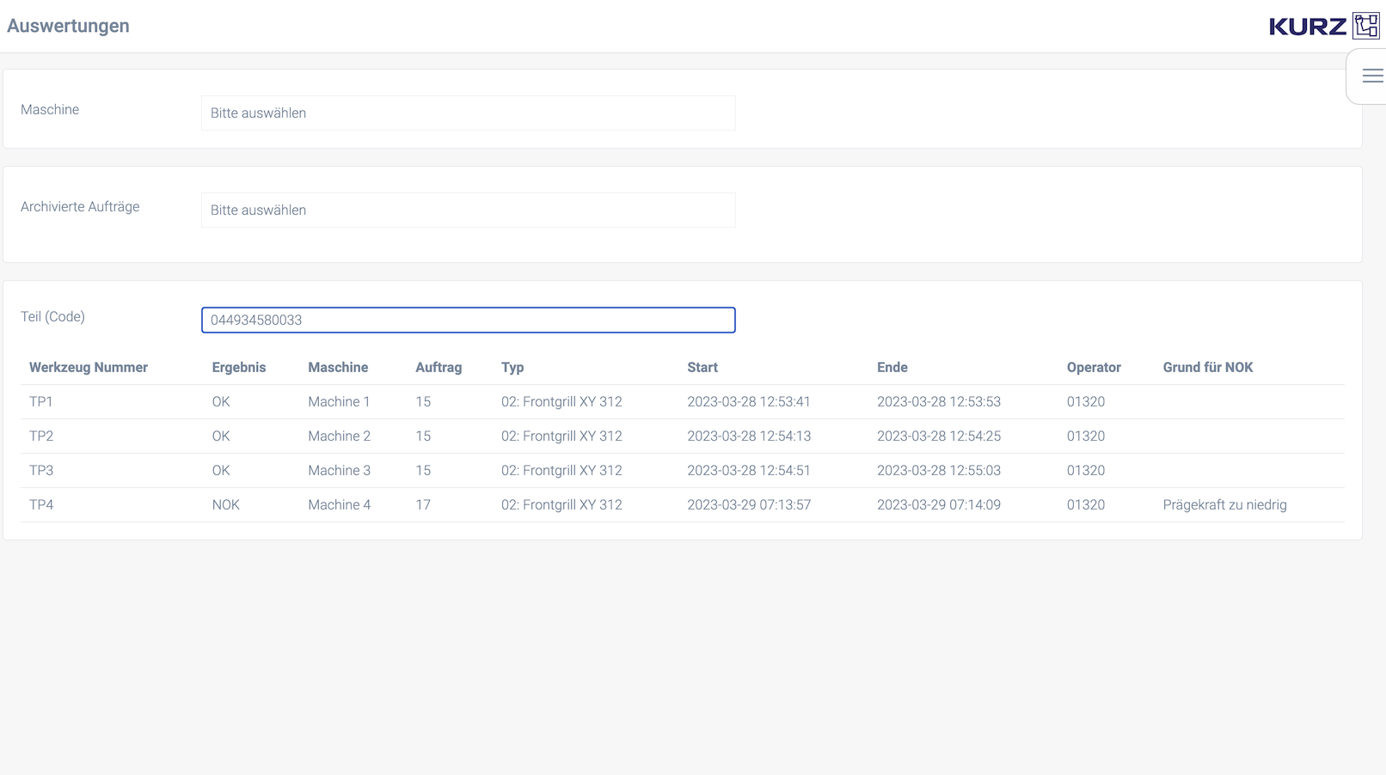
Task: Click the Typ column header
Action: pos(512,368)
